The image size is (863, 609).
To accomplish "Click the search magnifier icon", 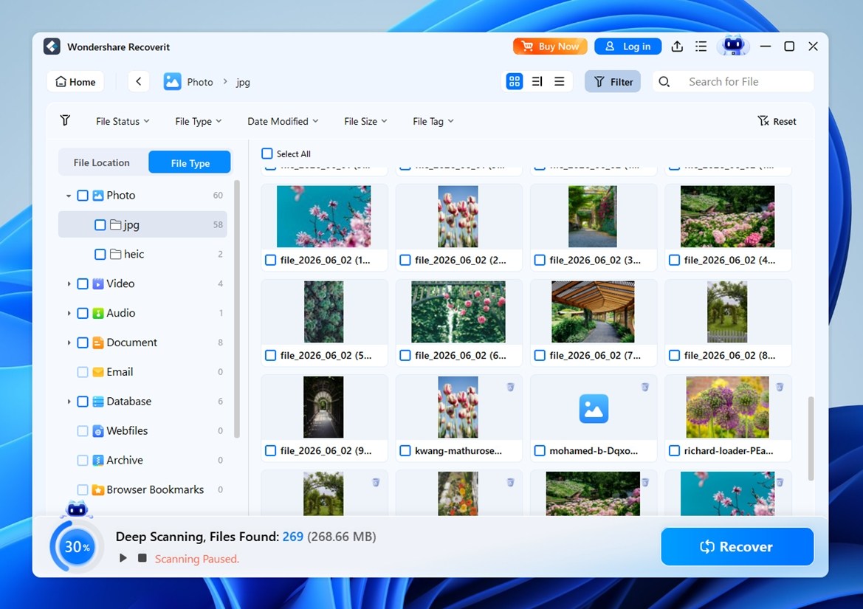I will tap(664, 81).
